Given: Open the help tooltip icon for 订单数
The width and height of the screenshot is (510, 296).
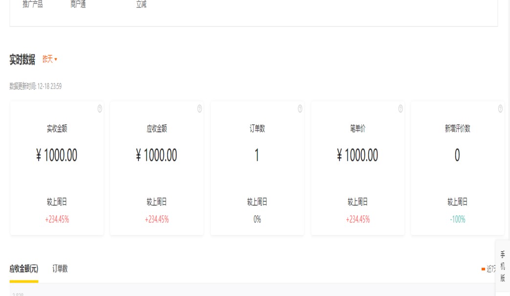Looking at the screenshot, I should click(300, 109).
